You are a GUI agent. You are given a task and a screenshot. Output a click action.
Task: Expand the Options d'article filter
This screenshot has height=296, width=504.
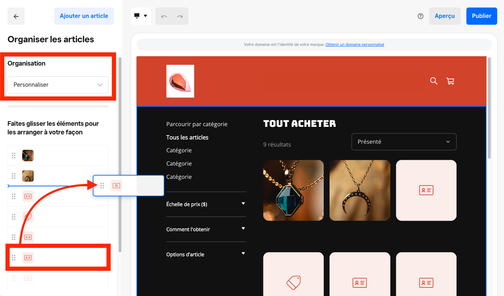click(206, 254)
